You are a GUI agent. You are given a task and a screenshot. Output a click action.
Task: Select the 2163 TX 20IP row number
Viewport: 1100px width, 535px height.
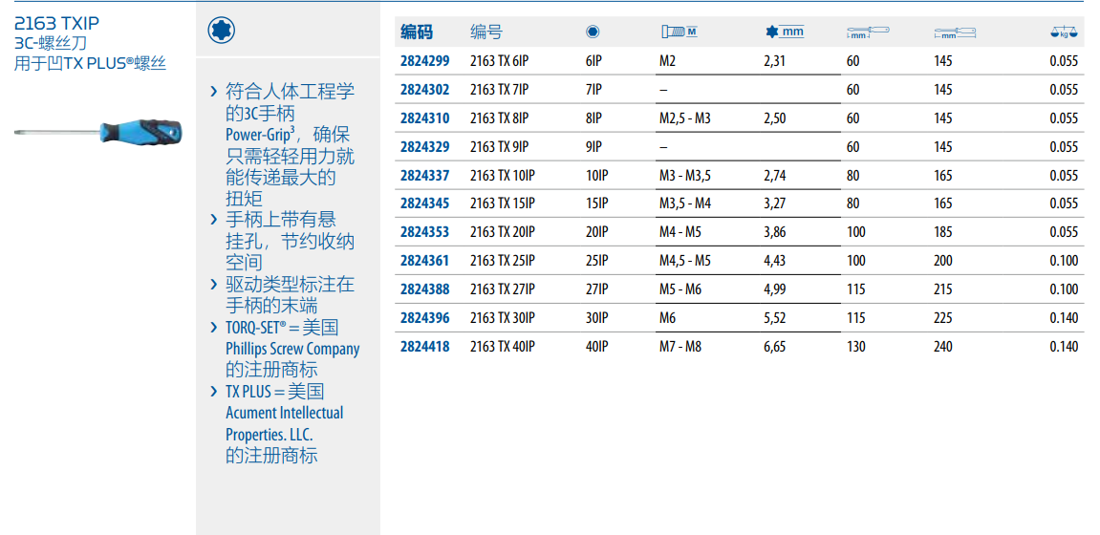(x=502, y=232)
